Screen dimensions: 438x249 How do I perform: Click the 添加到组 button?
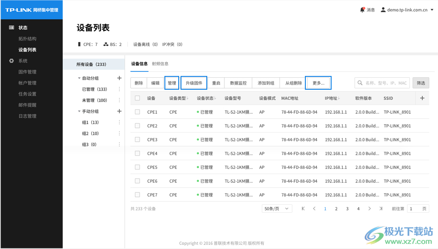click(x=266, y=83)
